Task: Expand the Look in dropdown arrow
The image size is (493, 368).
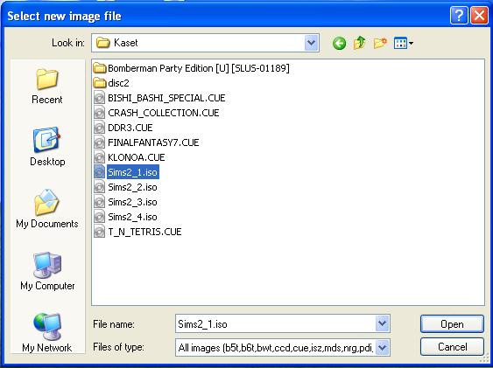Action: pyautogui.click(x=311, y=43)
